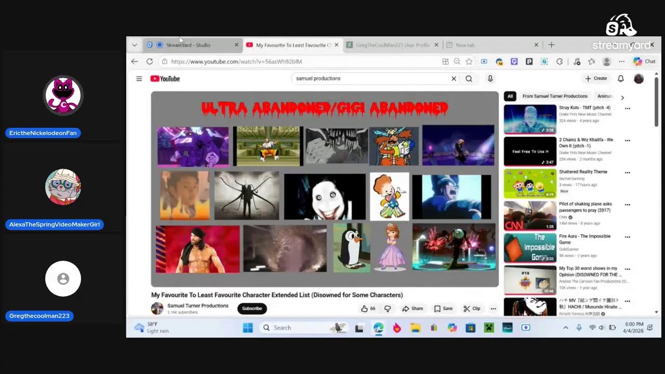Add page to favorites star

[469, 61]
